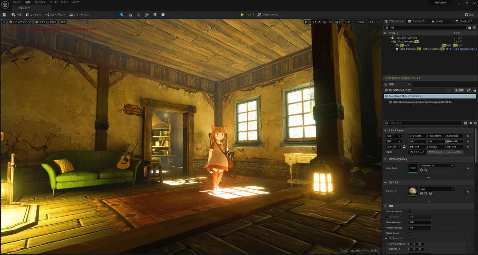Activate the rotate gizmo tool
478x255 pixels.
click(314, 22)
